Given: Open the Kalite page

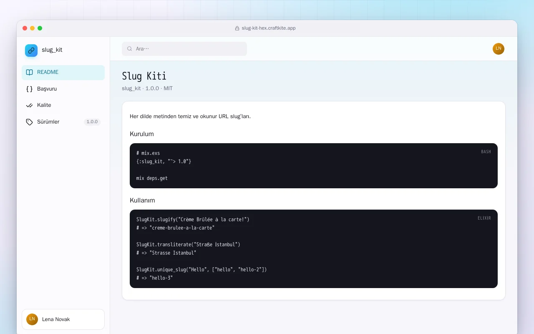Looking at the screenshot, I should point(63,105).
